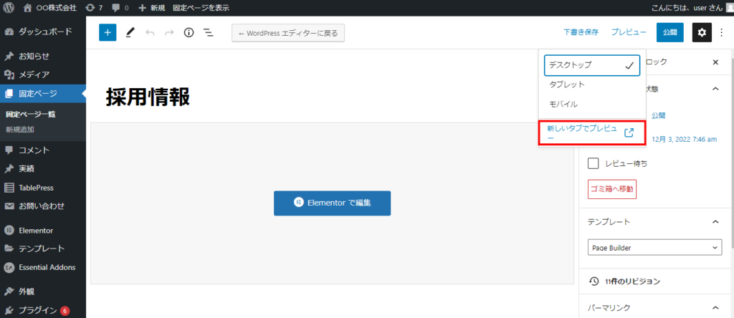
Task: Open the document details info icon
Action: click(x=189, y=32)
